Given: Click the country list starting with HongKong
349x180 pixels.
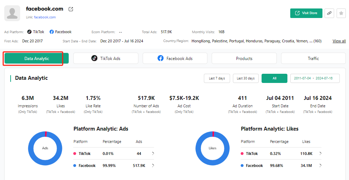Looking at the screenshot, I should coord(256,41).
